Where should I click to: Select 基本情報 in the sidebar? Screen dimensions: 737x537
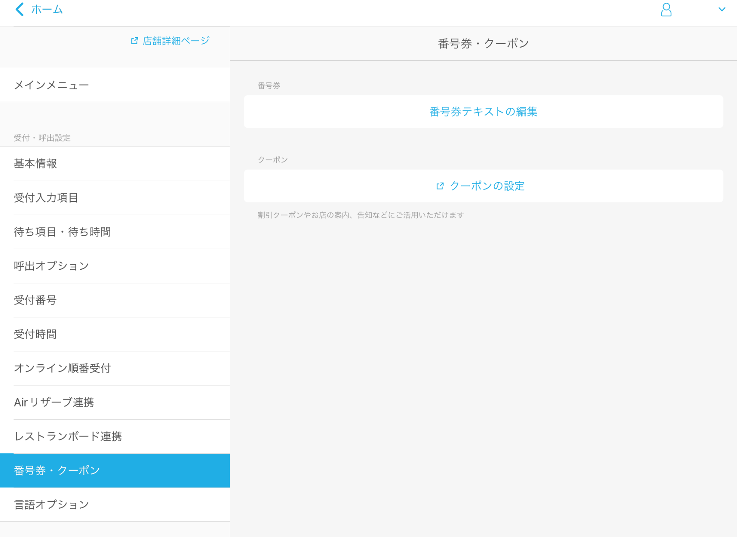click(x=35, y=163)
